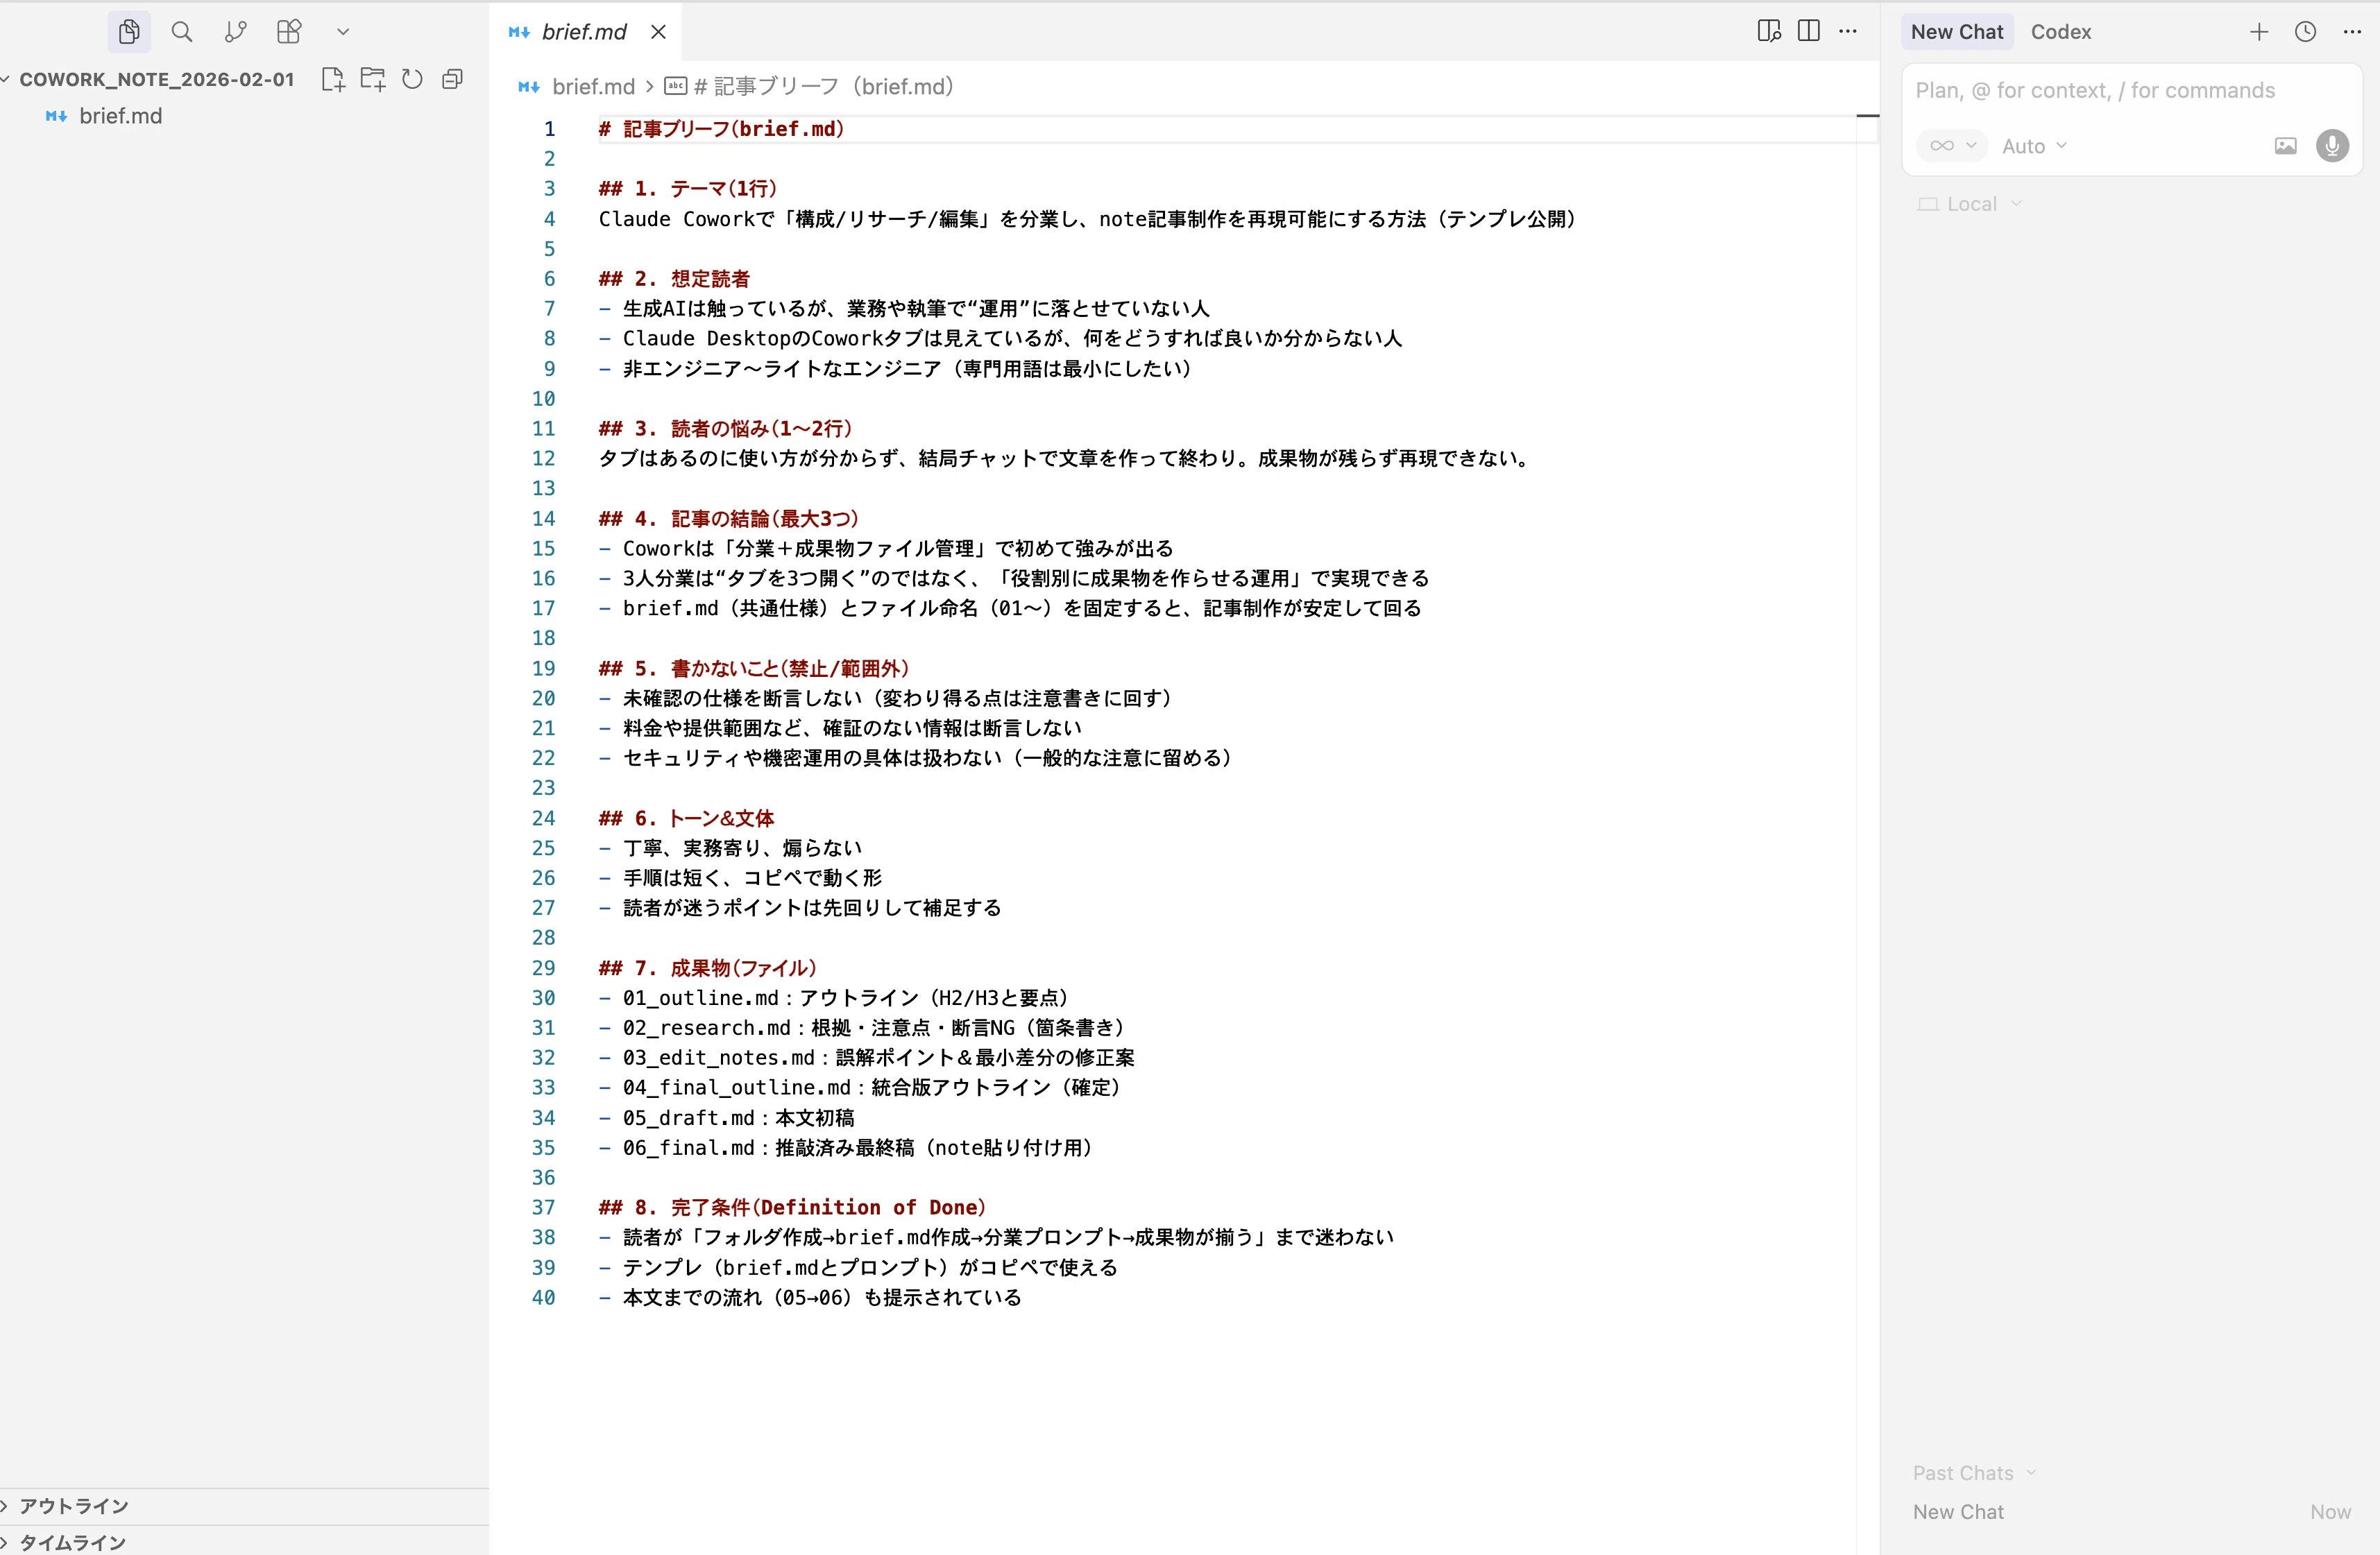
Task: Open the markdown preview to the side
Action: (x=1769, y=31)
